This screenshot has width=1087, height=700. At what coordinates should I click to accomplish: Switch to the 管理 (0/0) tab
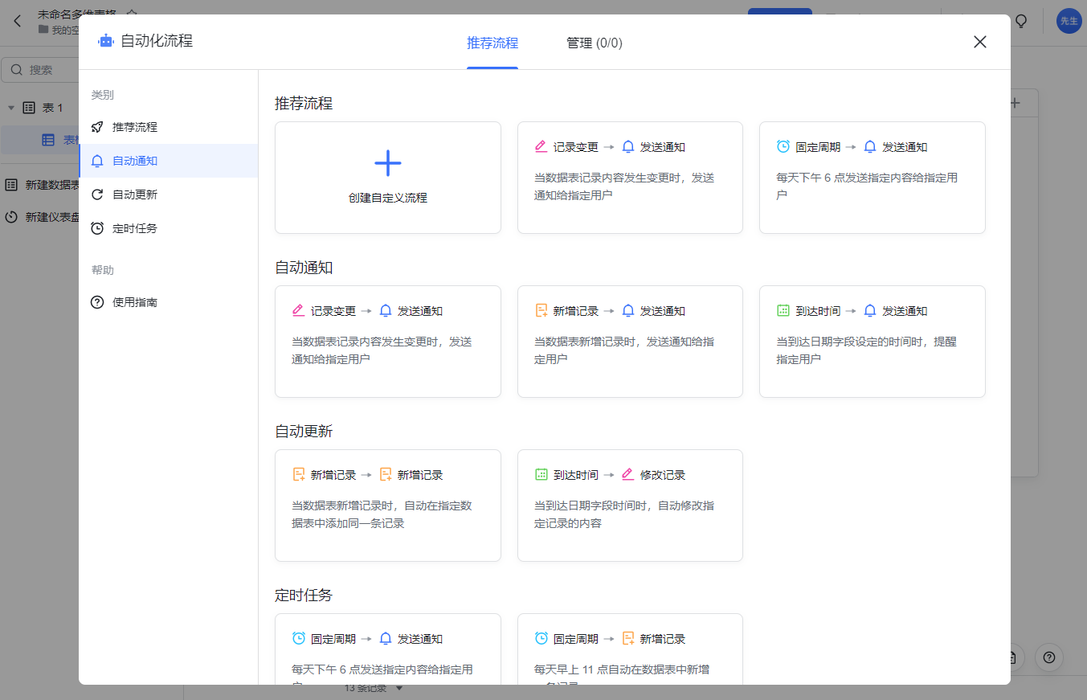594,43
